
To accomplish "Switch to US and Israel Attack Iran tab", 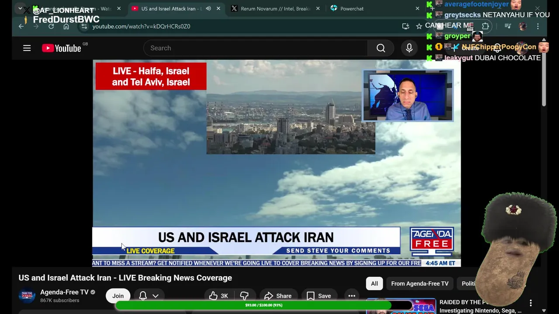I will 170,9.
